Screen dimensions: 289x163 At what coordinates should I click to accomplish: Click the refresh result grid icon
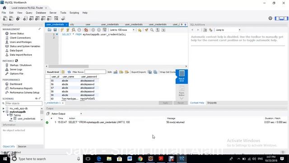tap(69, 72)
